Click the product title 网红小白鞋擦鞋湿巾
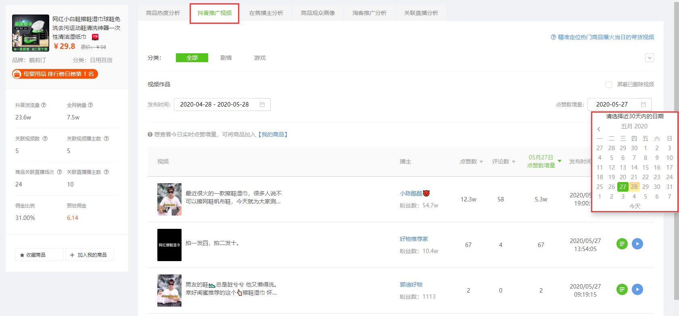Screen dimensions: 679x316 (x=86, y=28)
